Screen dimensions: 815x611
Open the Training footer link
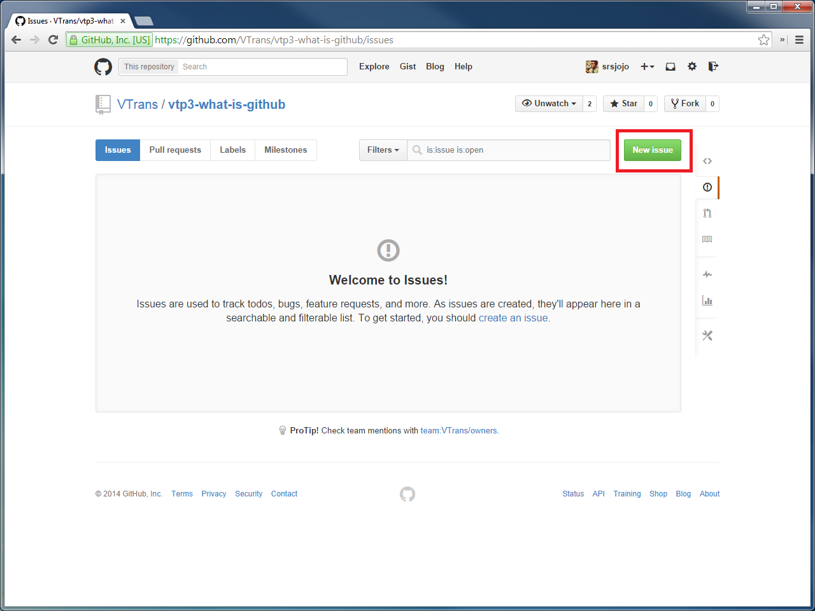pyautogui.click(x=627, y=494)
